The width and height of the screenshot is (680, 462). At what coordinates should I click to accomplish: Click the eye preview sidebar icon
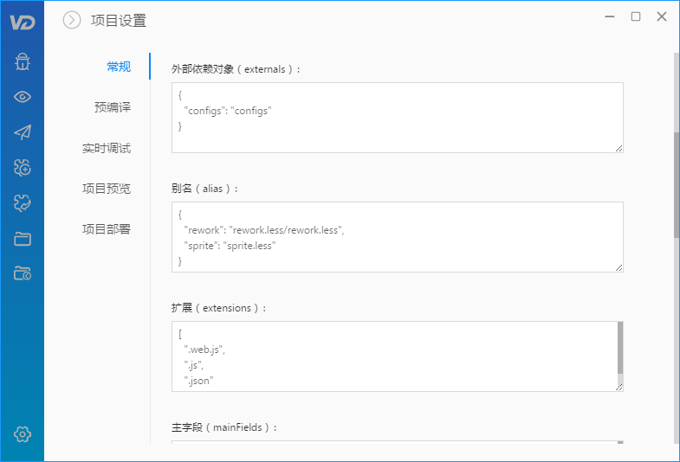coord(23,97)
